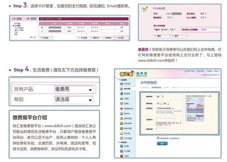Select the first card row radio button
Screen dimensions: 227x162
tap(42, 27)
